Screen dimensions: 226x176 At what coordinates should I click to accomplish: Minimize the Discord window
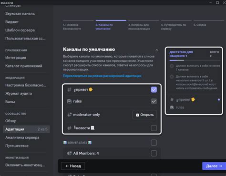pyautogui.click(x=211, y=2)
